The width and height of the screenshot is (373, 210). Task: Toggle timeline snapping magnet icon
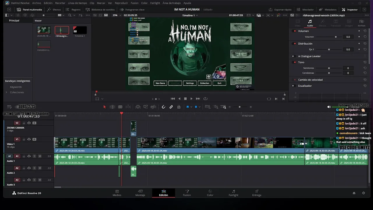(x=163, y=107)
